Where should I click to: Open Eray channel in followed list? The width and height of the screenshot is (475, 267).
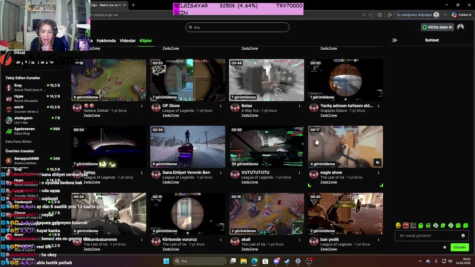pyautogui.click(x=33, y=88)
